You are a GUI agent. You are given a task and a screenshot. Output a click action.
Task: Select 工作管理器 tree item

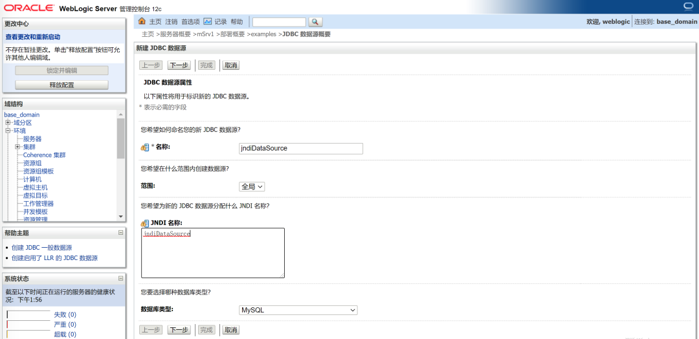[x=39, y=204]
